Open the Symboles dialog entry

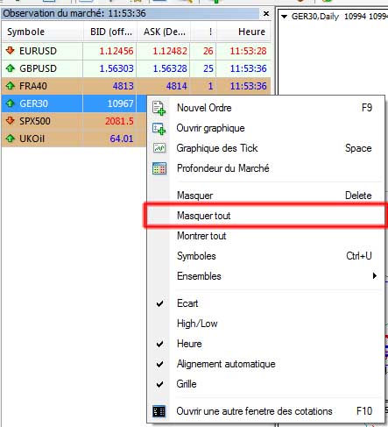(265, 256)
